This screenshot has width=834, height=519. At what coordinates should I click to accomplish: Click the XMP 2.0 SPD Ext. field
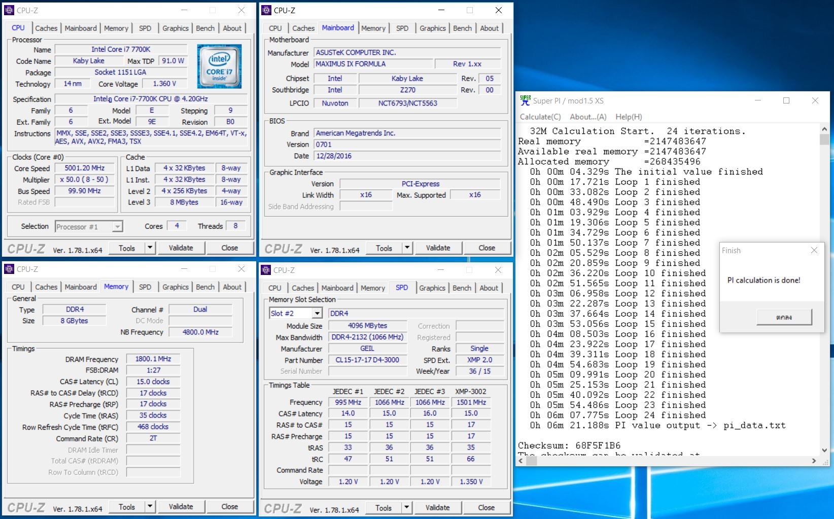tap(479, 360)
